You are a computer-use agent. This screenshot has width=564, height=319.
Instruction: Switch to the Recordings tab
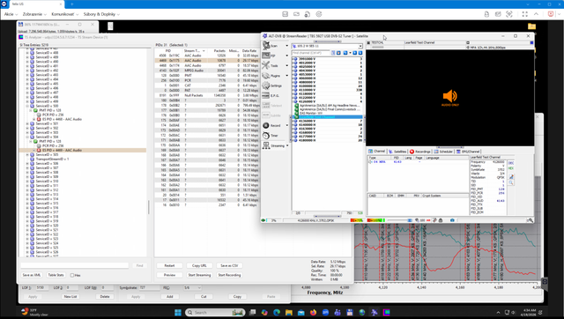point(419,152)
